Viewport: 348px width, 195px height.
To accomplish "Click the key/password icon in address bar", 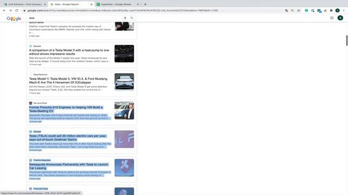I will click(287, 10).
